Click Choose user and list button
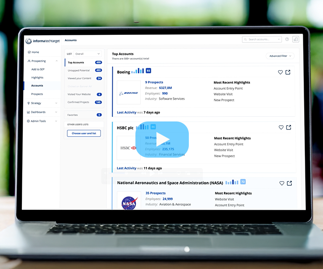Screen dimensions: 323x269 click(x=84, y=133)
